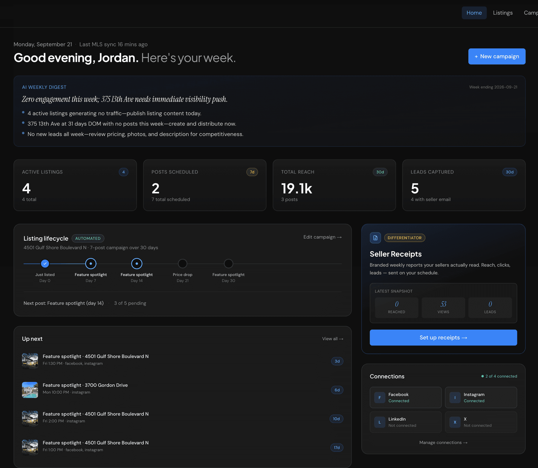Click the X platform icon
Viewport: 538px width, 468px height.
point(455,422)
